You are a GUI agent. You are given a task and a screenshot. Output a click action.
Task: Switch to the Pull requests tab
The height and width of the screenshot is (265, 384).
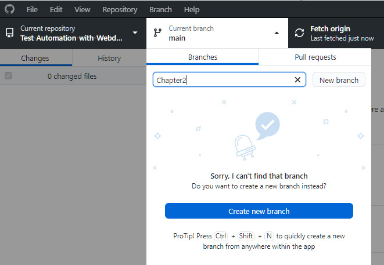click(315, 57)
